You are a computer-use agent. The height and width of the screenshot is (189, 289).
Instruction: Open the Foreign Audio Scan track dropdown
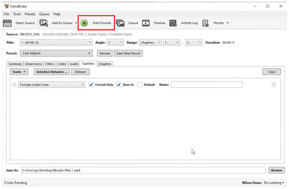click(x=52, y=85)
